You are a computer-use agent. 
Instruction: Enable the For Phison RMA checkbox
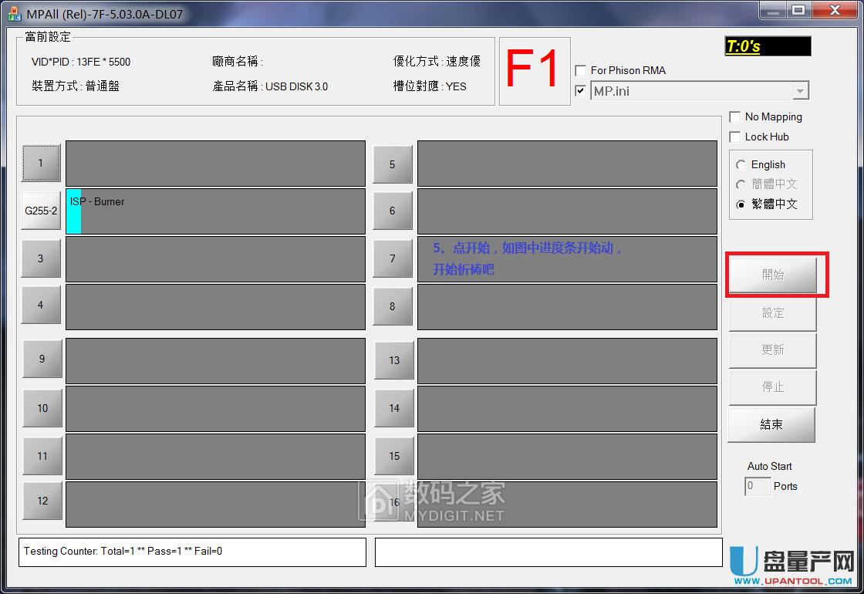point(580,70)
